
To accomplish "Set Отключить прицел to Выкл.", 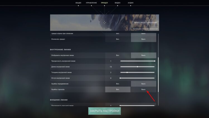I will (144, 39).
